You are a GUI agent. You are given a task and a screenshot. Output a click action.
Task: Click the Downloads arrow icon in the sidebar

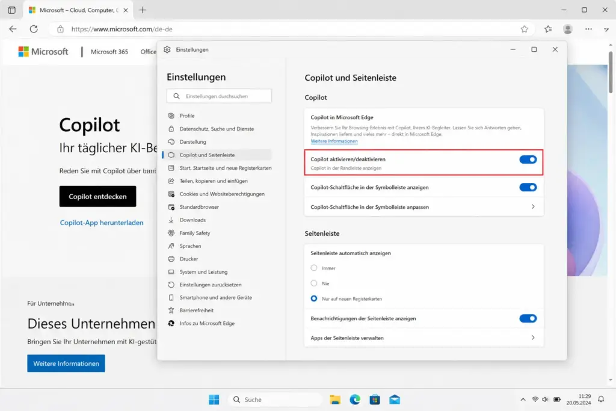(171, 220)
